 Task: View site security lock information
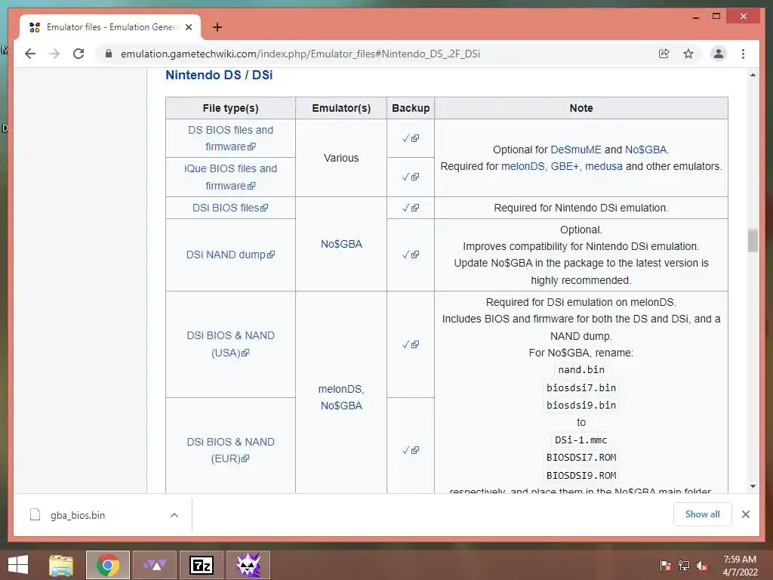tap(109, 54)
